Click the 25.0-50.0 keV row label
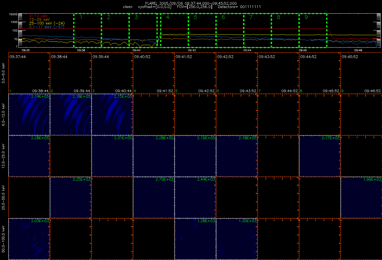This screenshot has width=382, height=260. tap(3, 197)
